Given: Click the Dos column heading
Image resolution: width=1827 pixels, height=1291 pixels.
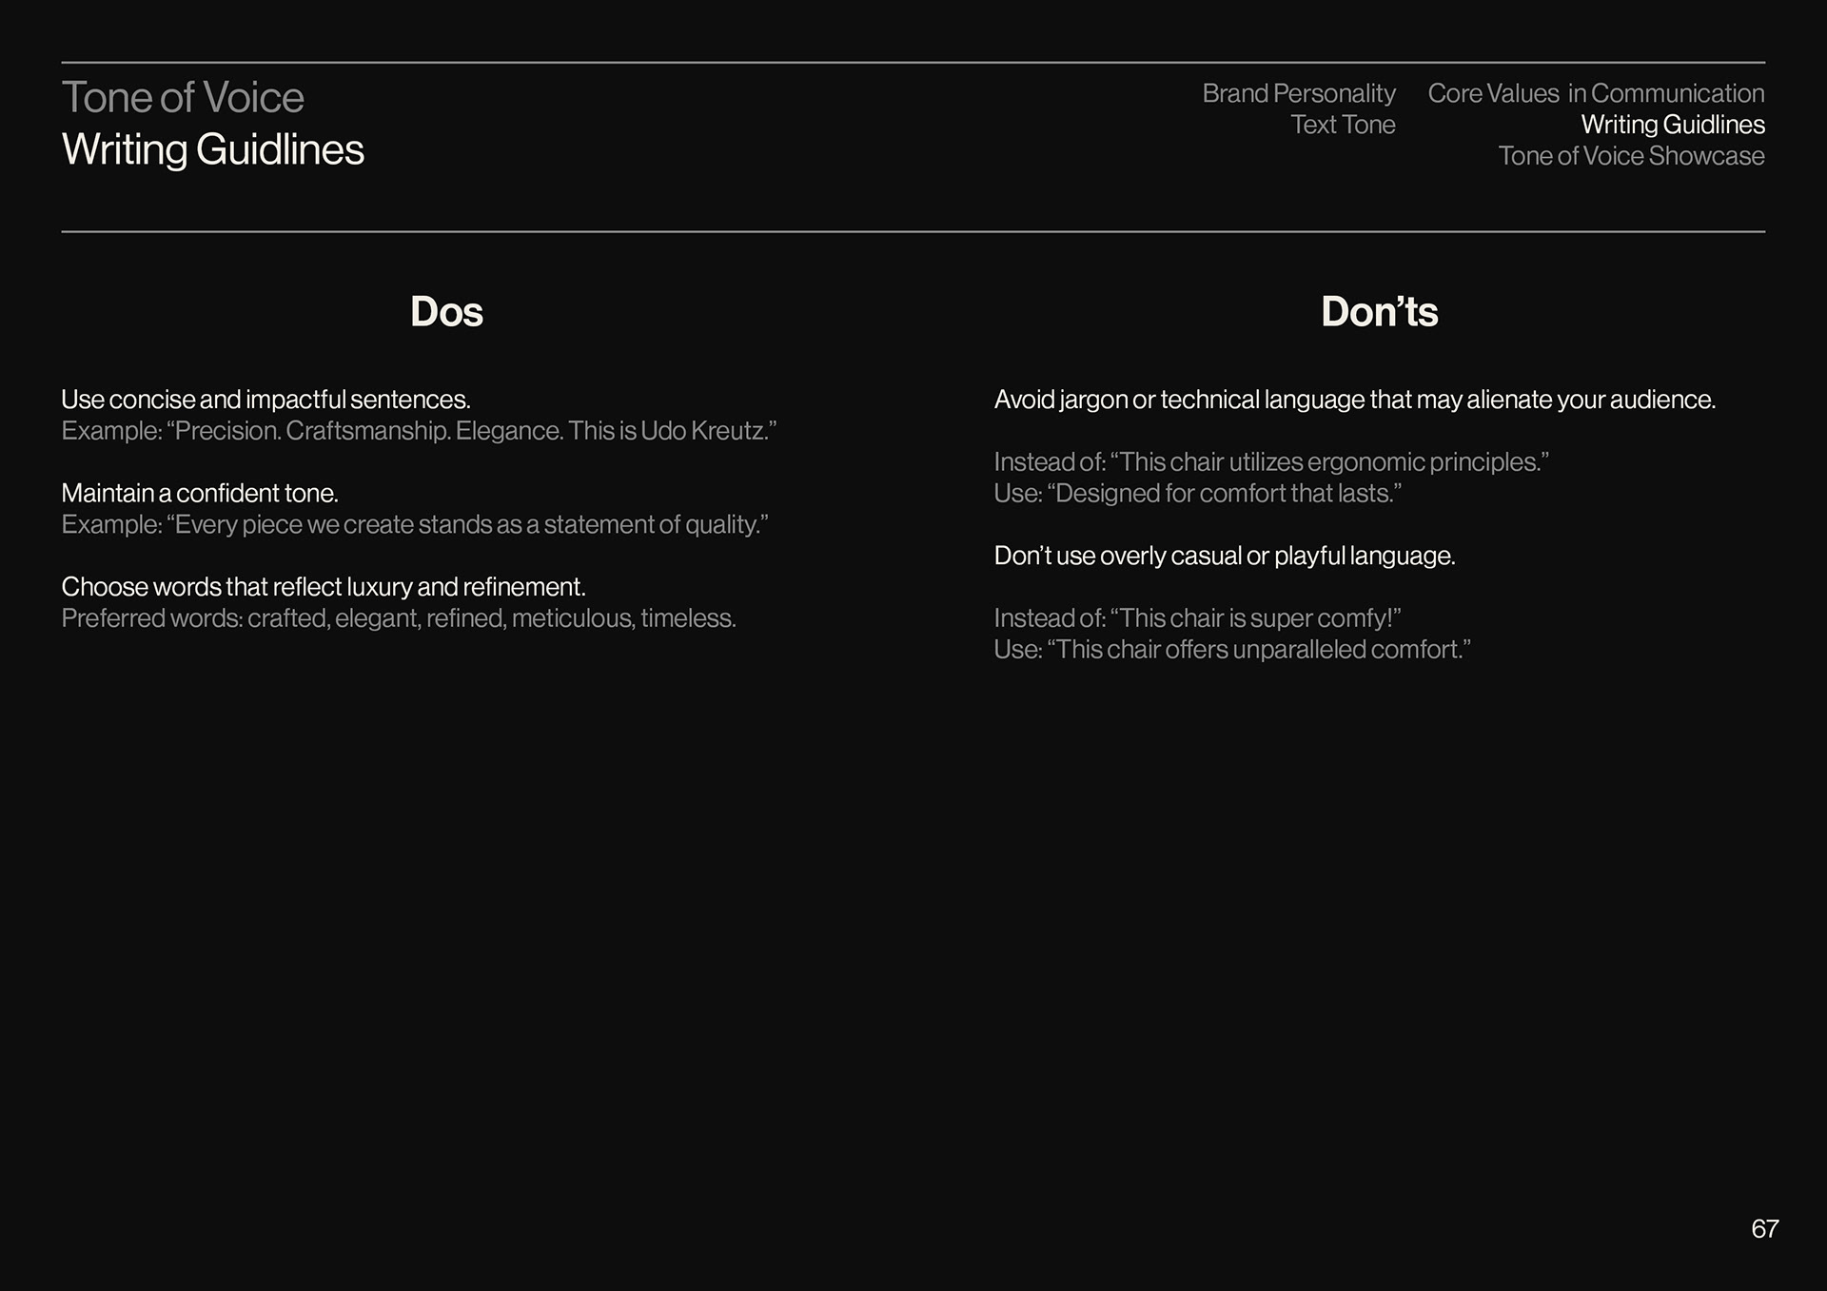Looking at the screenshot, I should pyautogui.click(x=446, y=312).
